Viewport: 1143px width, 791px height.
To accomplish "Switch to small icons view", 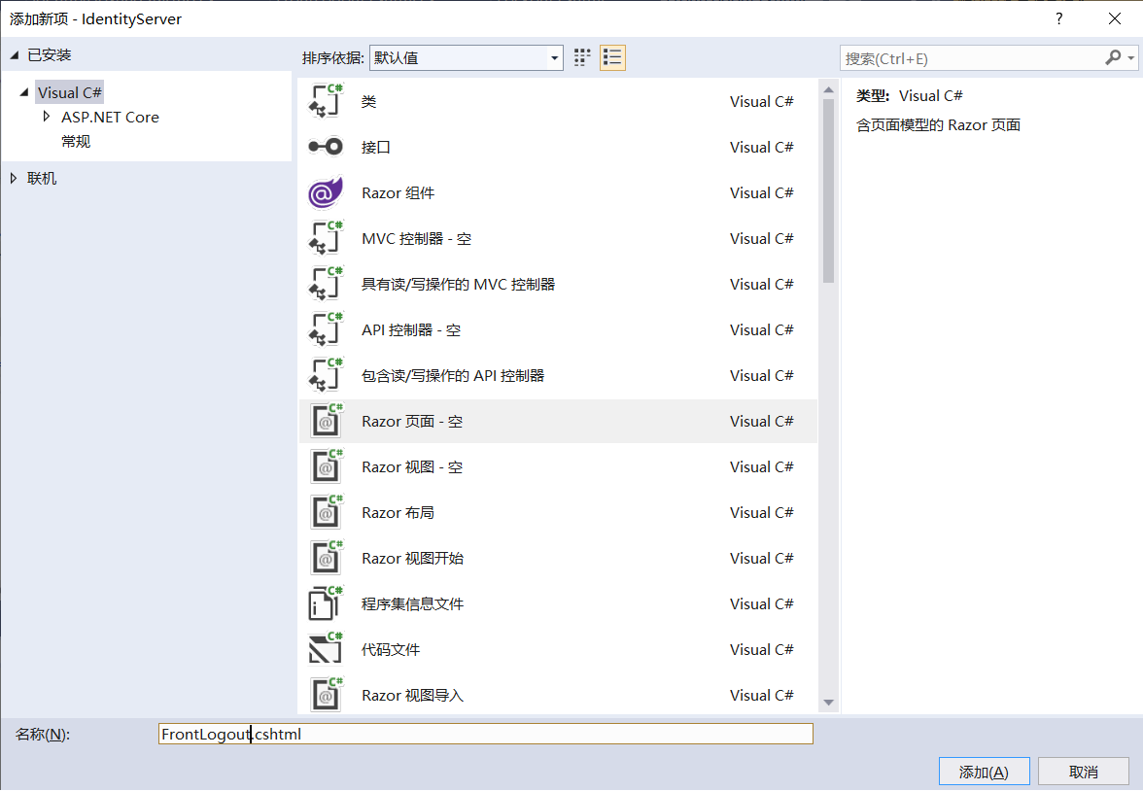I will click(581, 57).
